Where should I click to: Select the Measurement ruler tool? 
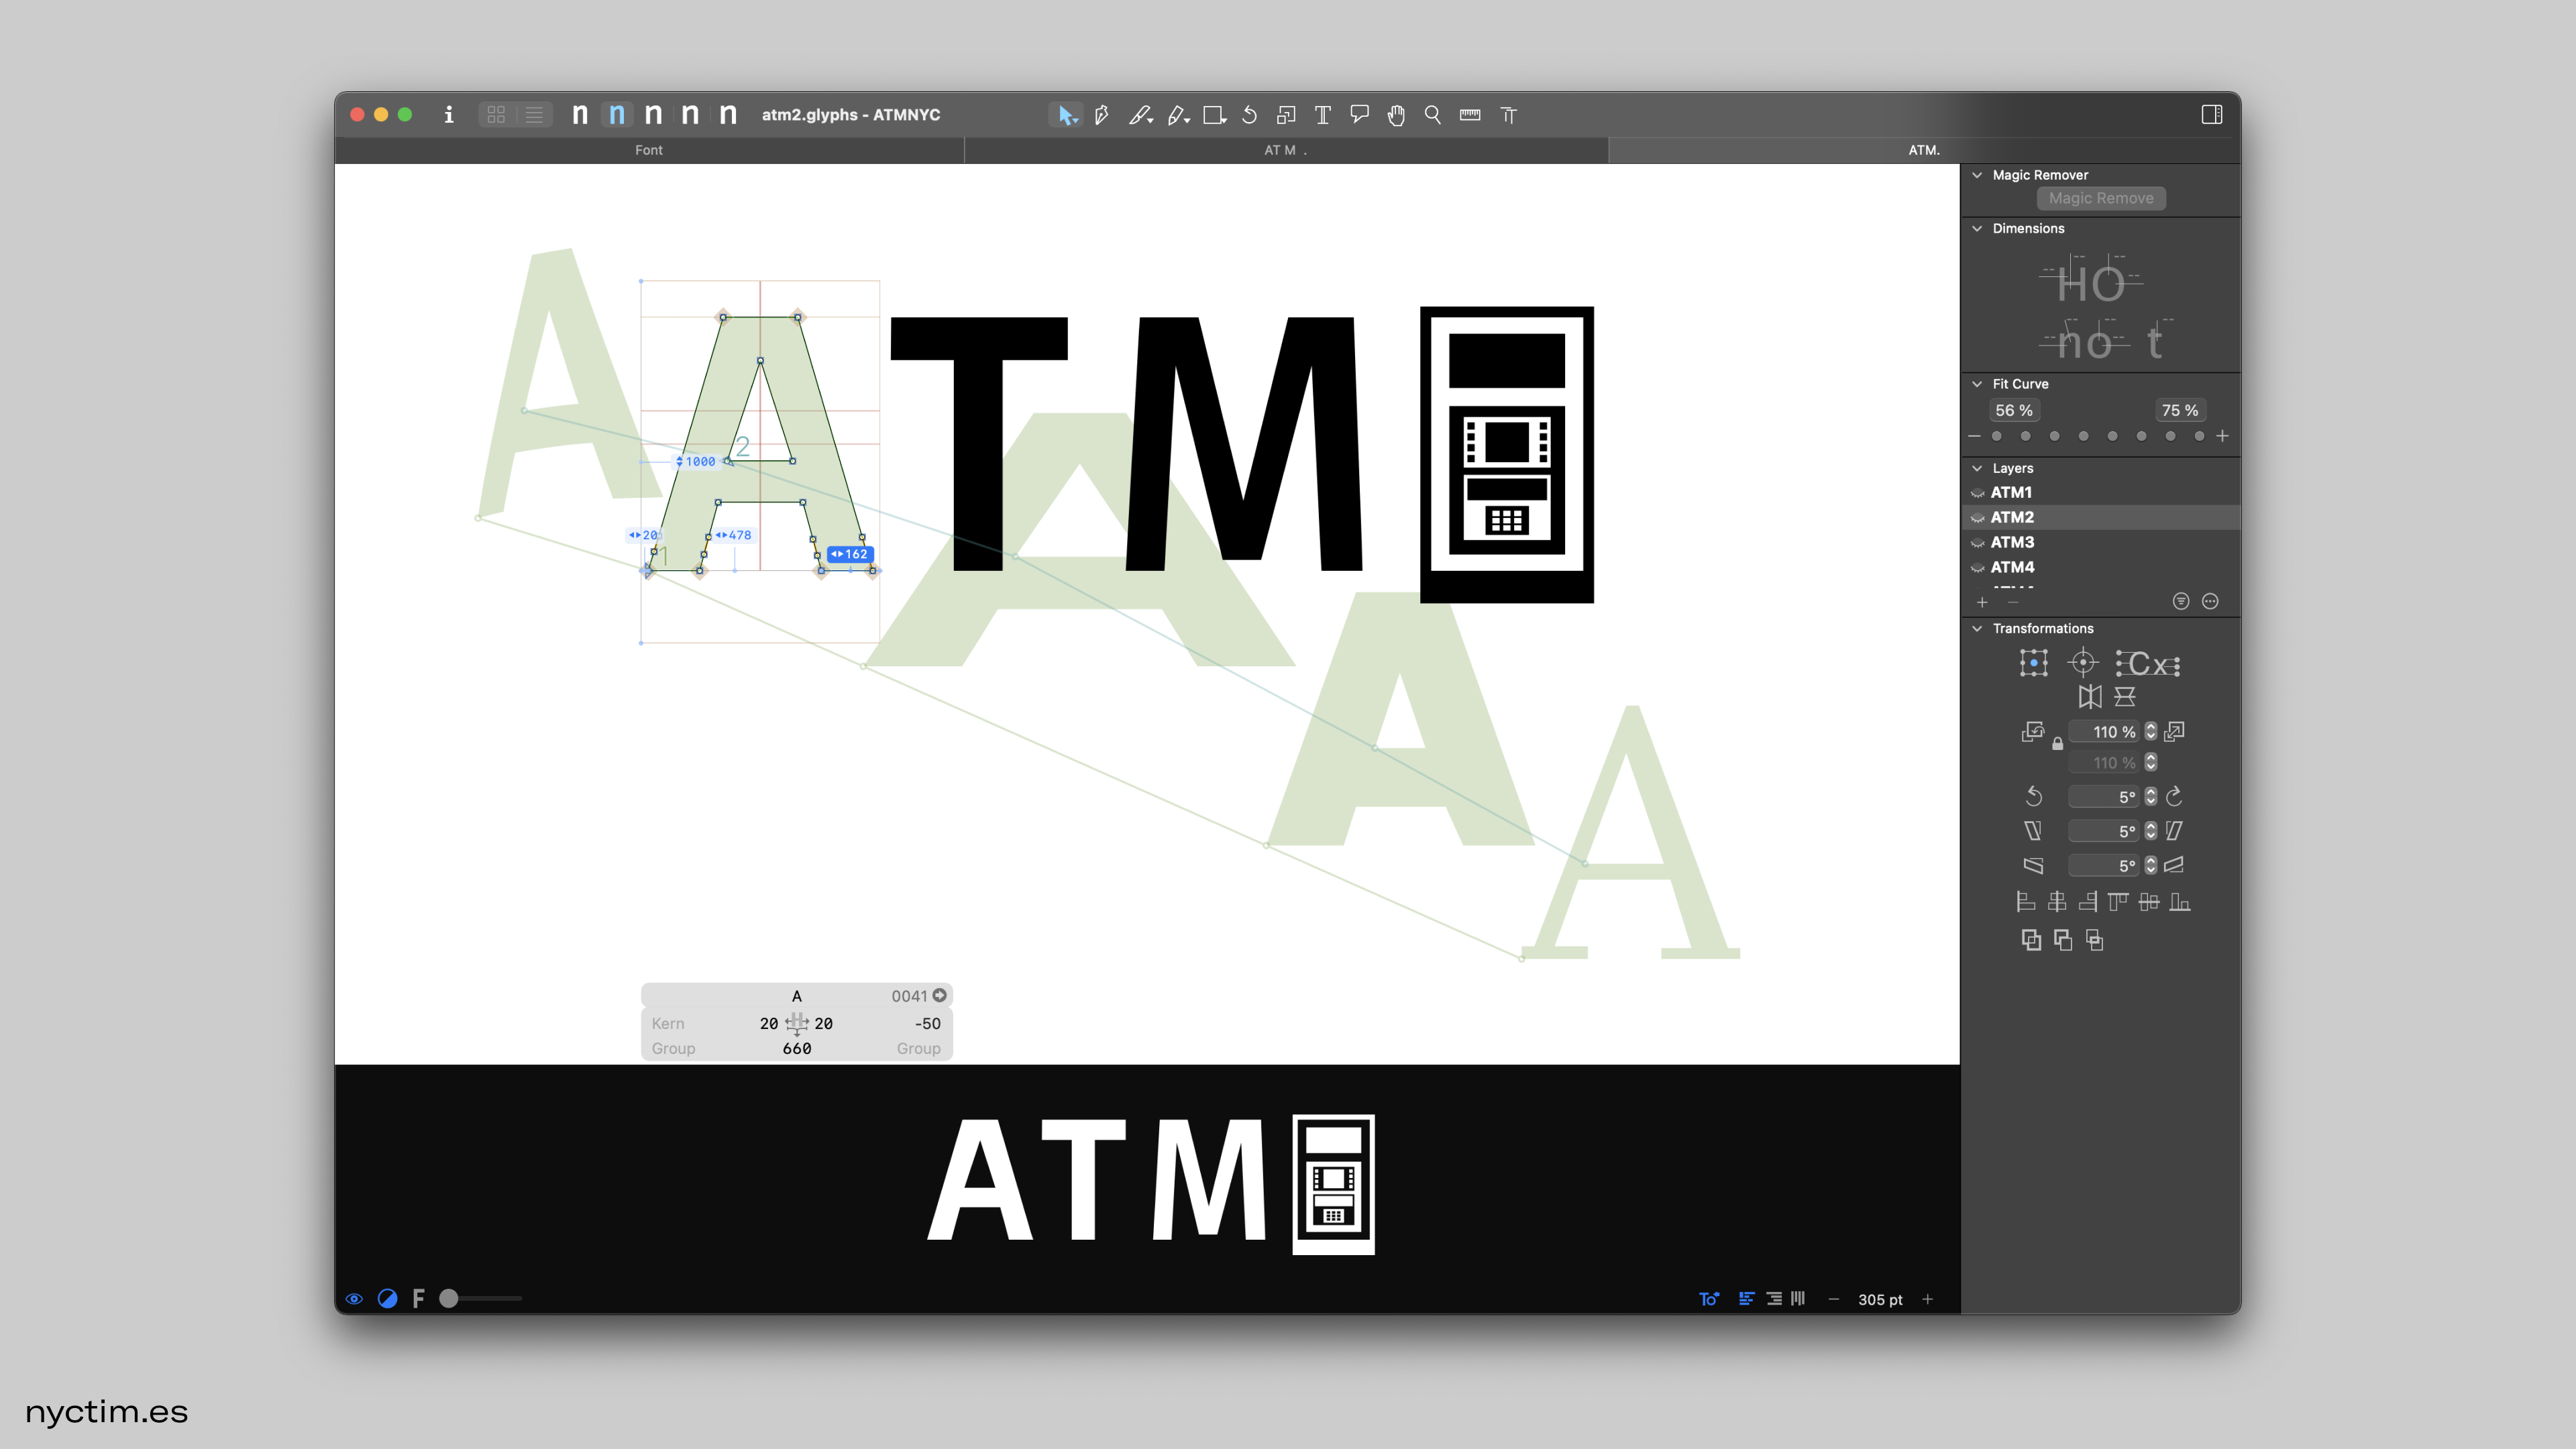pyautogui.click(x=1470, y=115)
